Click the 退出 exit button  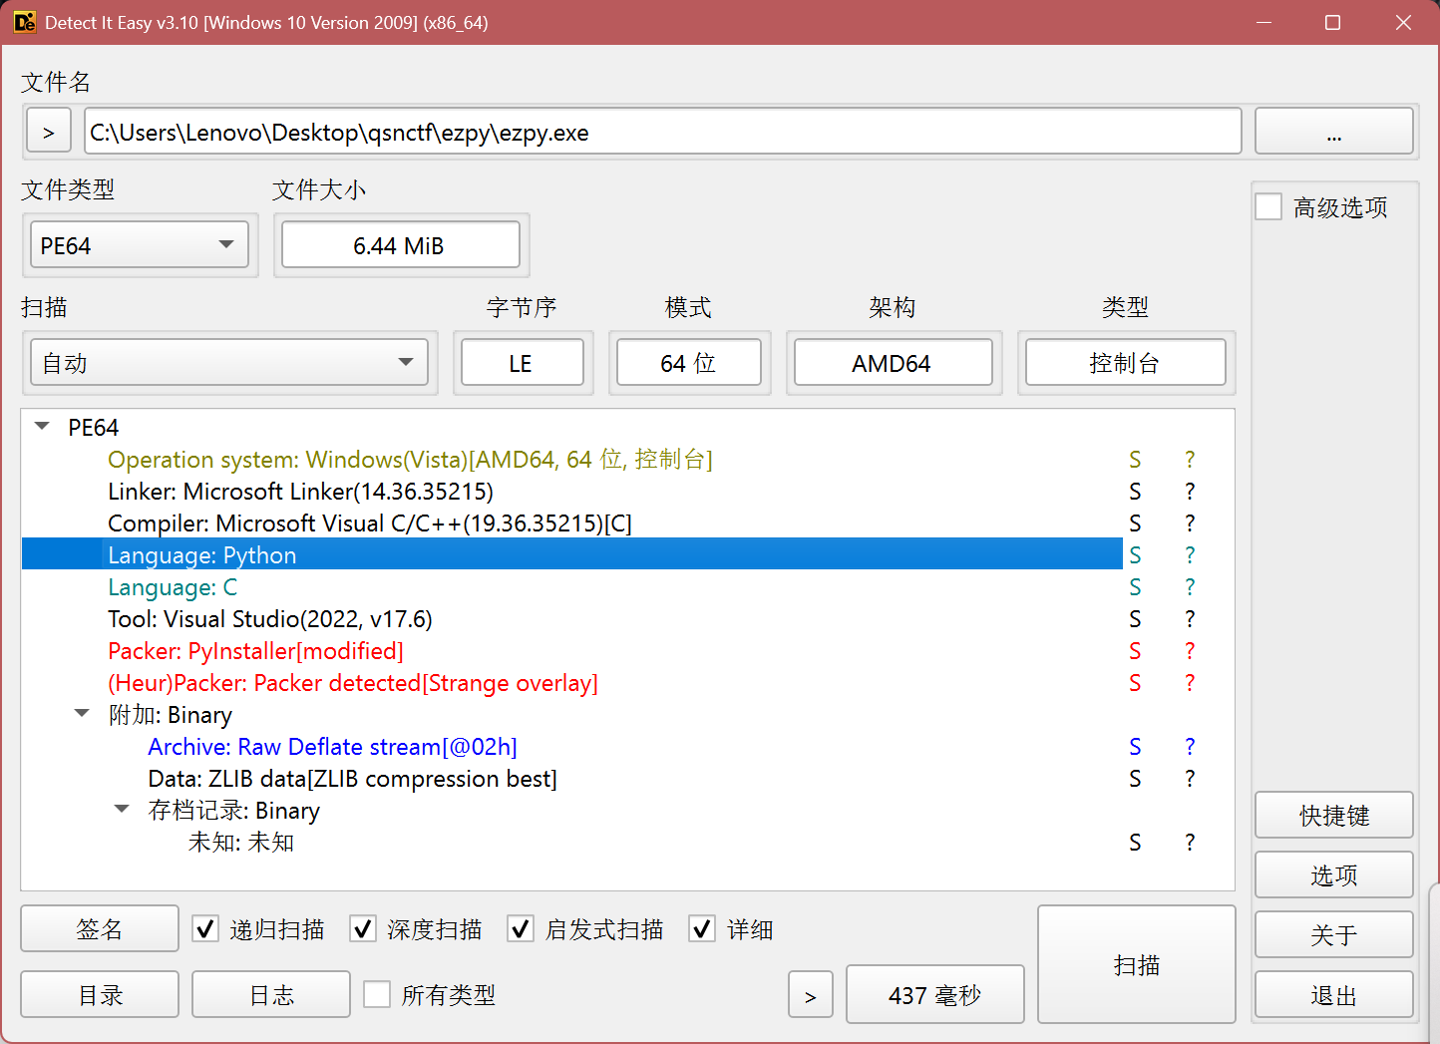coord(1334,994)
